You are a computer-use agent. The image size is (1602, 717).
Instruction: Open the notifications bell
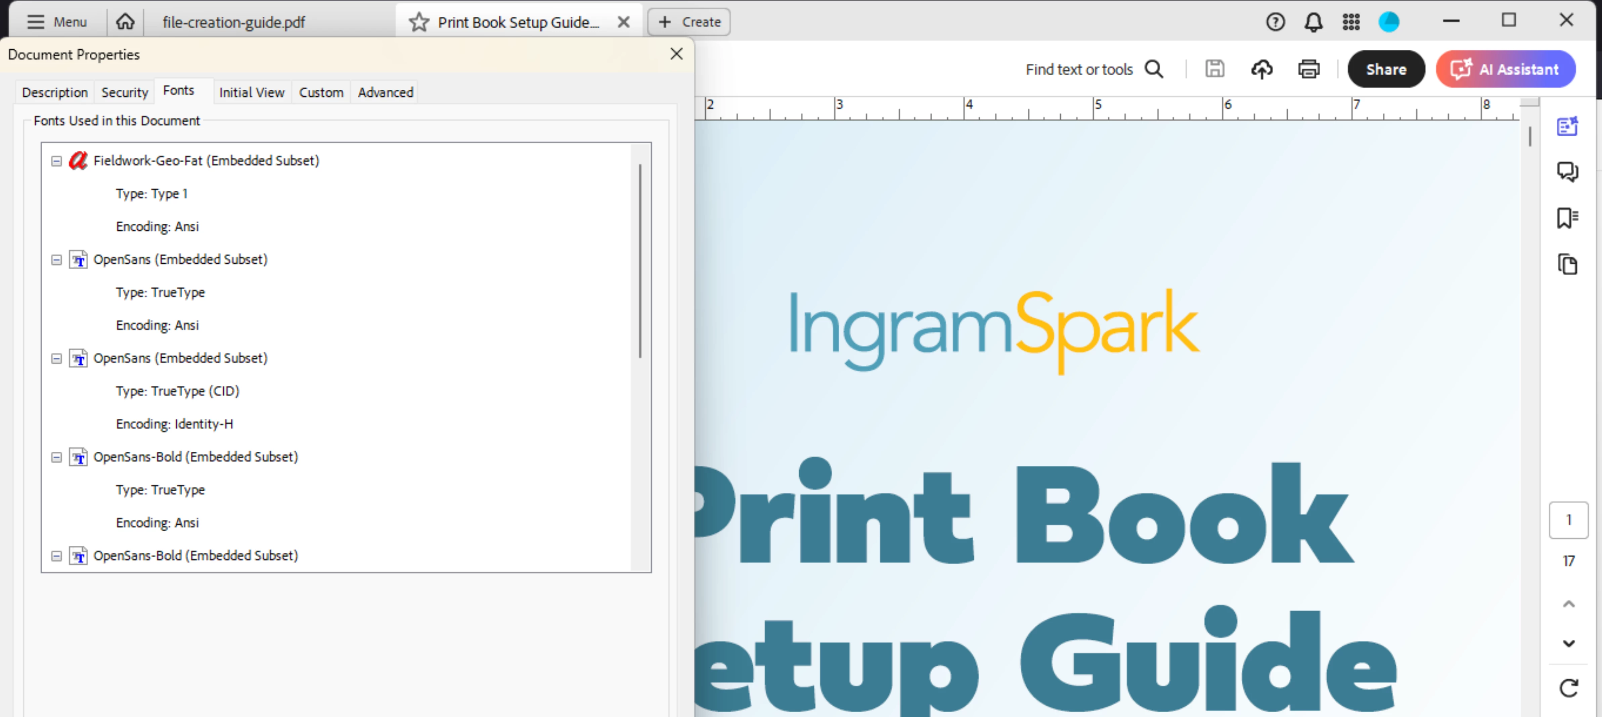tap(1313, 23)
